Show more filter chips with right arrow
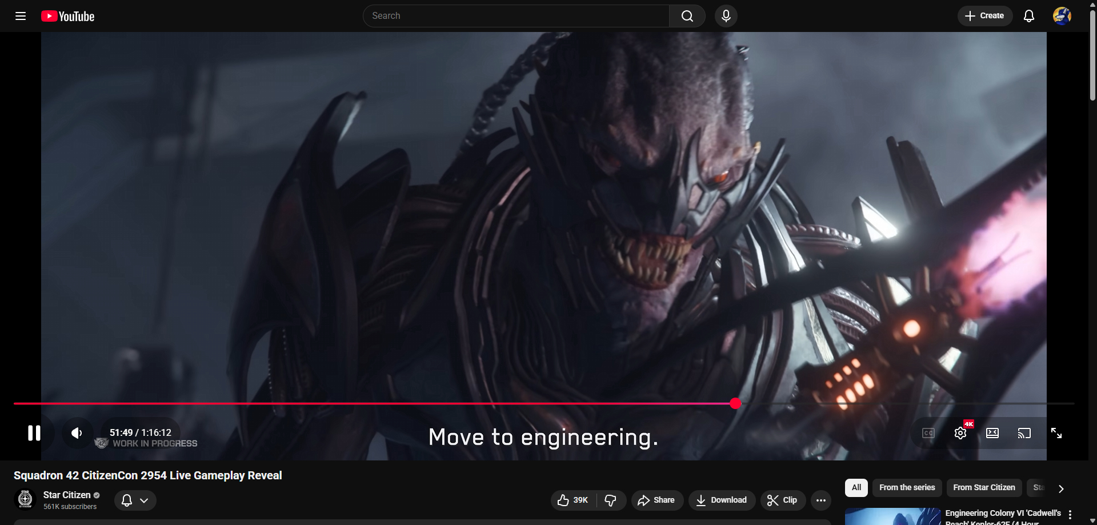Screen dimensions: 1097x525 (x=1061, y=488)
